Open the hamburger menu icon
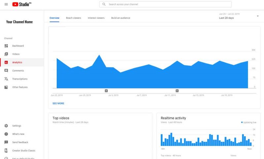264x159 pixels. pyautogui.click(x=6, y=4)
